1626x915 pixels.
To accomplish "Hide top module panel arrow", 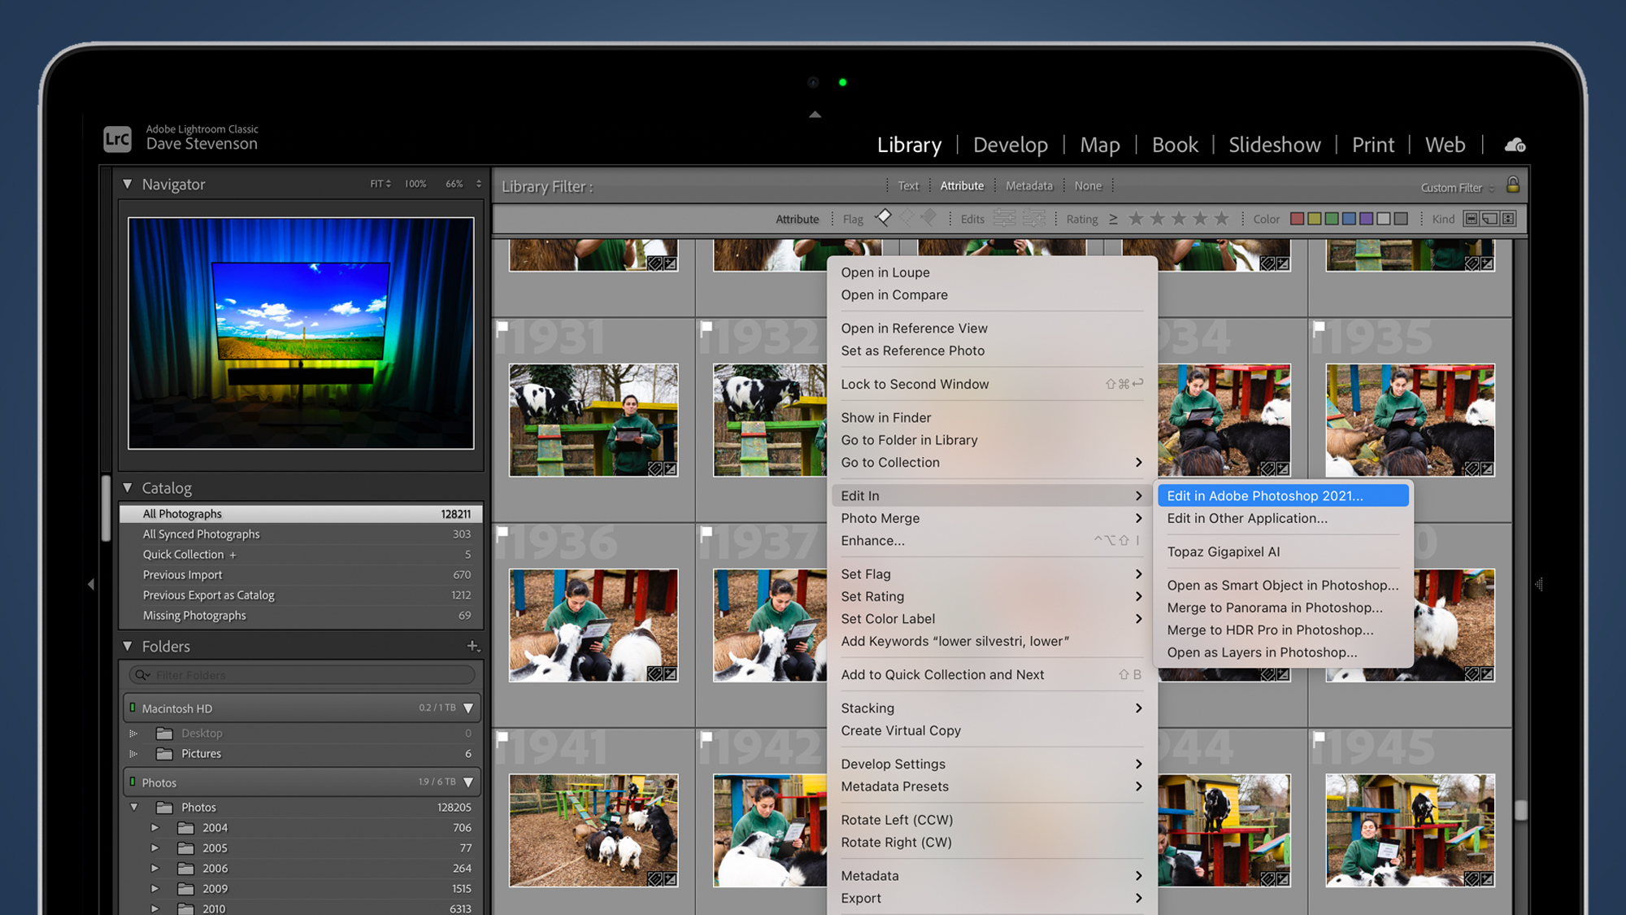I will [x=815, y=115].
